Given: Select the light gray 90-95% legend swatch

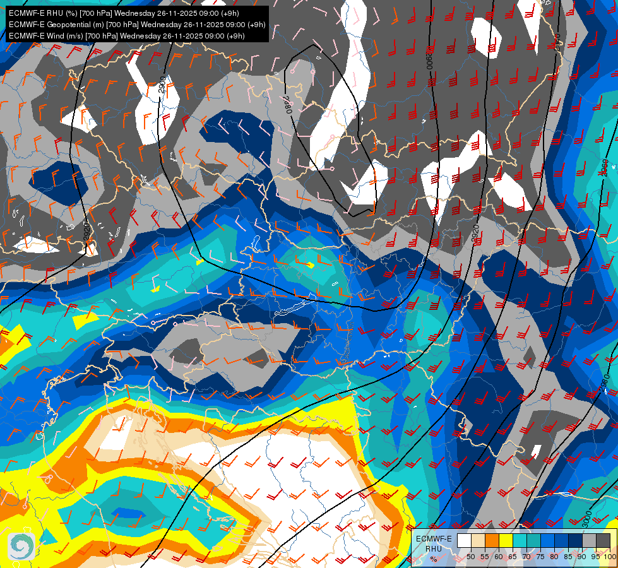Looking at the screenshot, I should 589,540.
